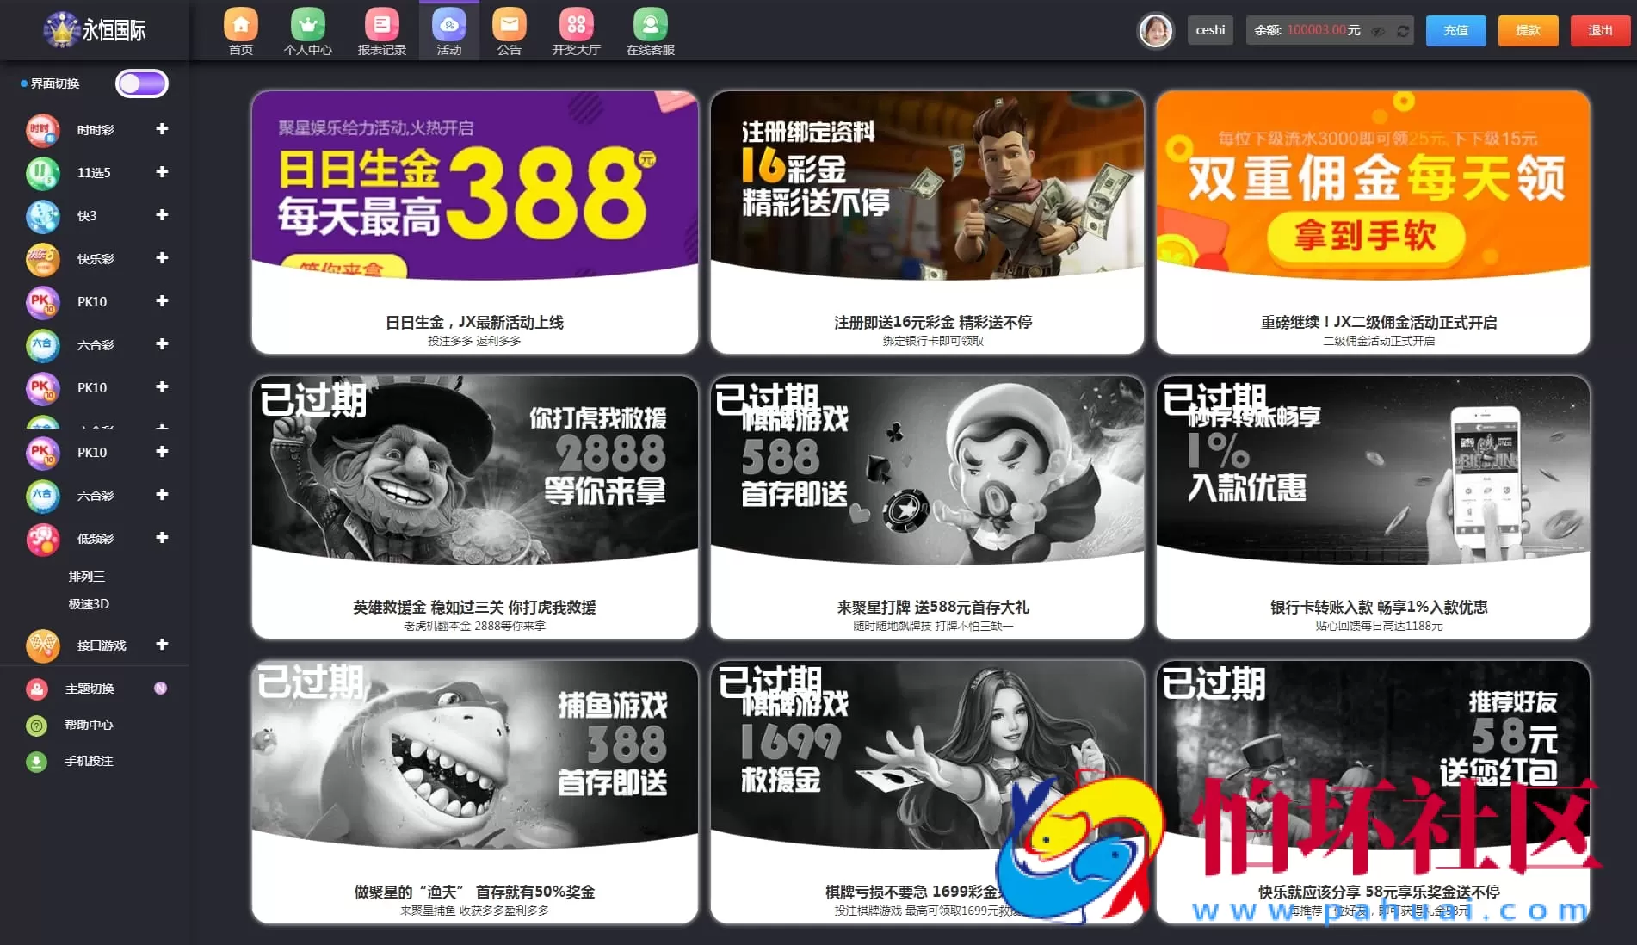Click the 主题切换 theme switch item
The width and height of the screenshot is (1637, 945).
[36, 688]
